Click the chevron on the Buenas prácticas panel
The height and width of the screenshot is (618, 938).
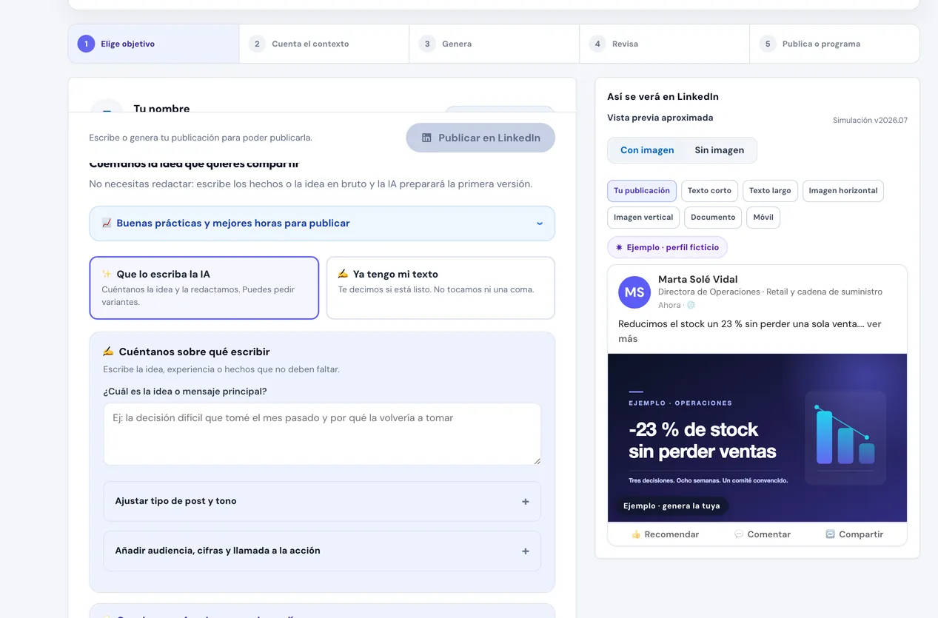click(x=540, y=224)
